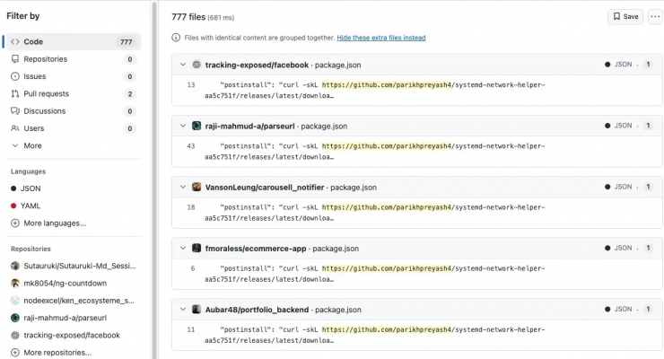This screenshot has width=664, height=359.
Task: Click the Pull requests icon
Action: pos(15,93)
